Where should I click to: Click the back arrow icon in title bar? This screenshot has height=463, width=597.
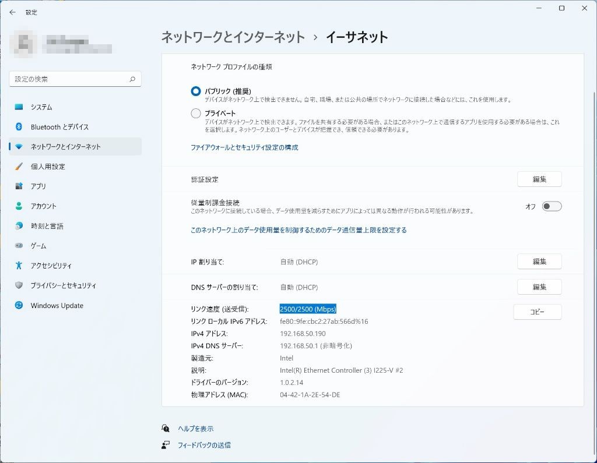[x=12, y=12]
